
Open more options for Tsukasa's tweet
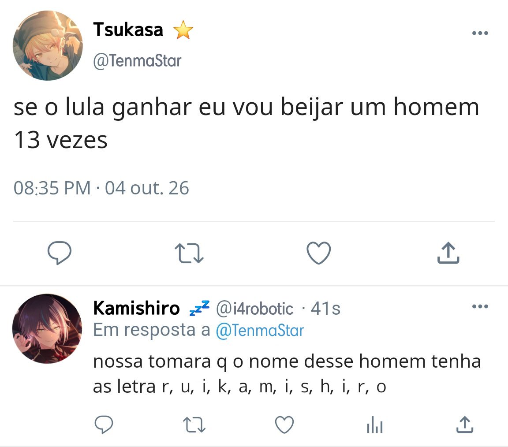coord(480,33)
